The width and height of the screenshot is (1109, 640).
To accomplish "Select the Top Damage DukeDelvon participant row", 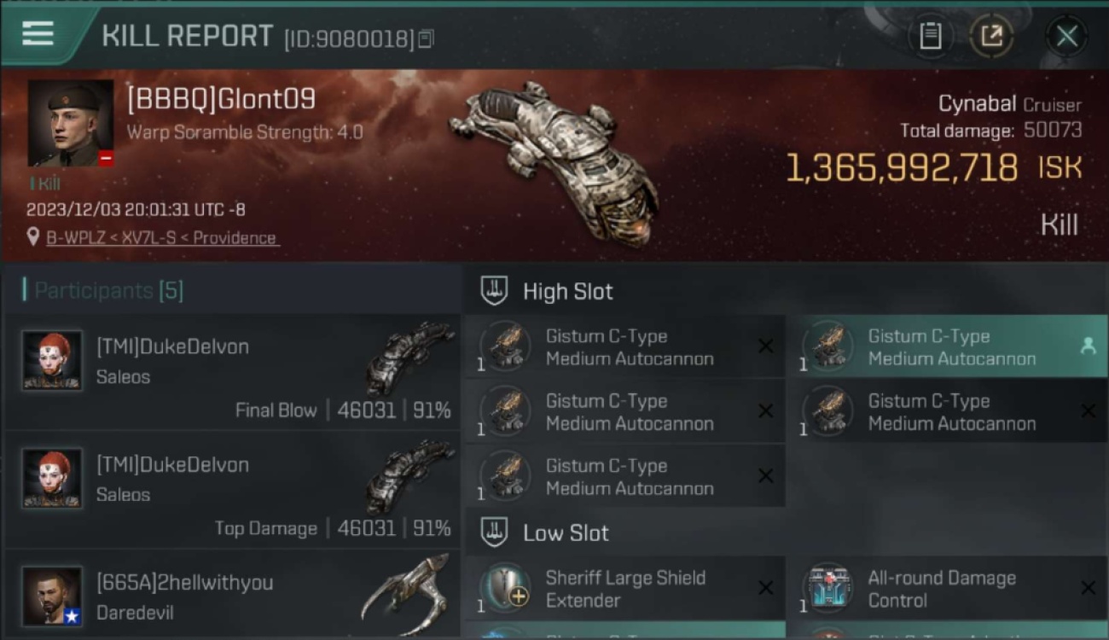I will pos(232,491).
